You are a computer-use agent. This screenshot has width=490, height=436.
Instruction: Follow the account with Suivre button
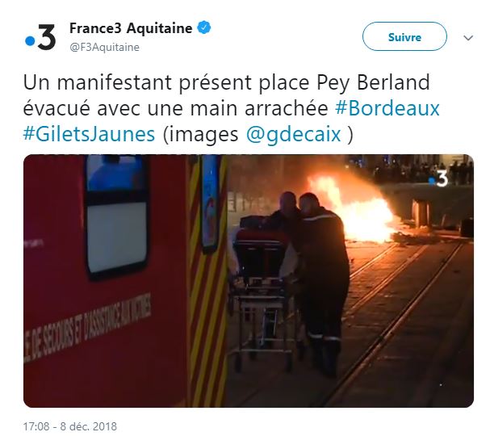click(404, 37)
